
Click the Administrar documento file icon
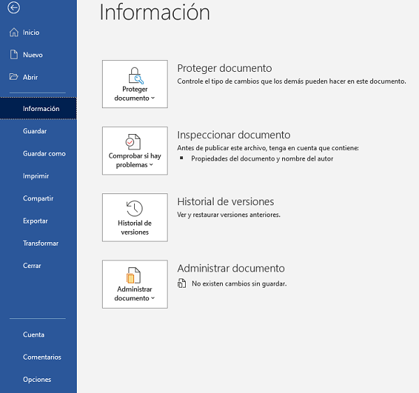point(134,274)
